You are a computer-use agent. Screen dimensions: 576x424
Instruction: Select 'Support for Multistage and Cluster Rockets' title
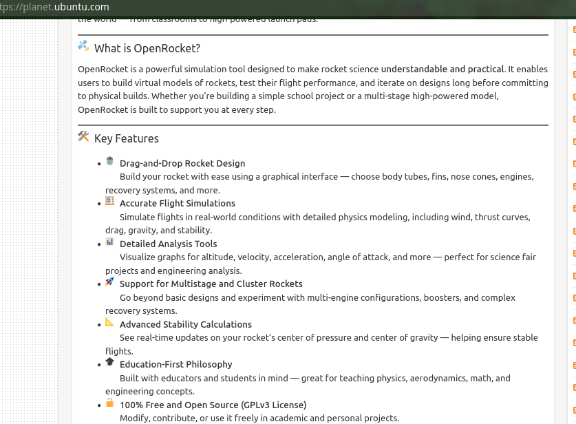(x=211, y=284)
